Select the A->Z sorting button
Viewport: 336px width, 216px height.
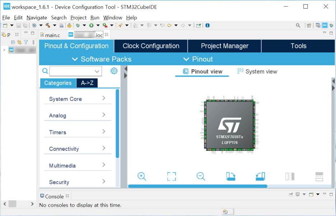87,83
